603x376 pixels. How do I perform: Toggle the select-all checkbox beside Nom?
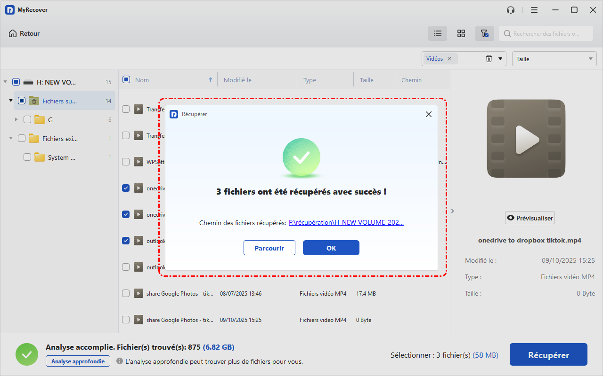coord(126,79)
